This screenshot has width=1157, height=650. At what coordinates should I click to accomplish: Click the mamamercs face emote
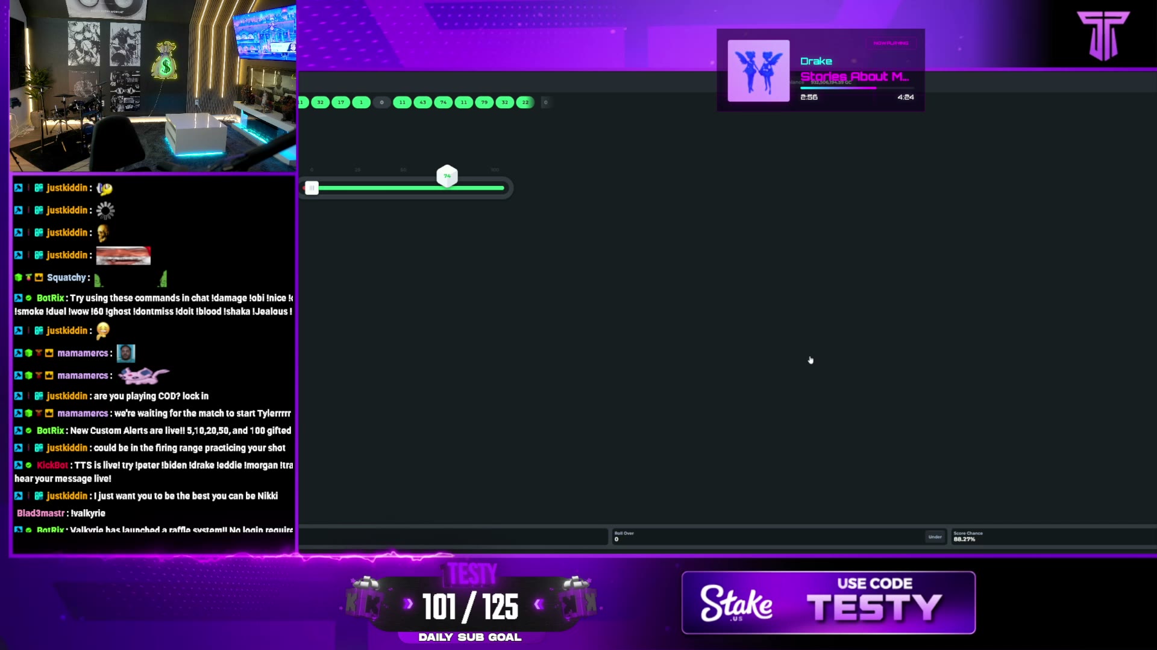(x=126, y=353)
